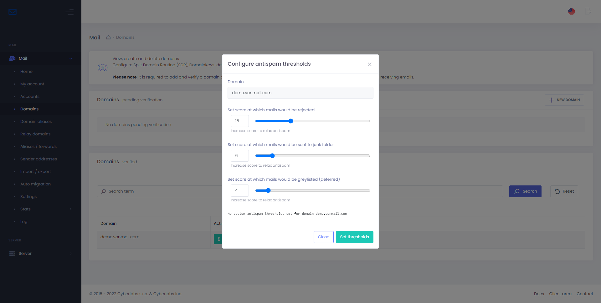Screen dimensions: 601x303
Task: Go to Relay domains menu item
Action: tap(35, 134)
